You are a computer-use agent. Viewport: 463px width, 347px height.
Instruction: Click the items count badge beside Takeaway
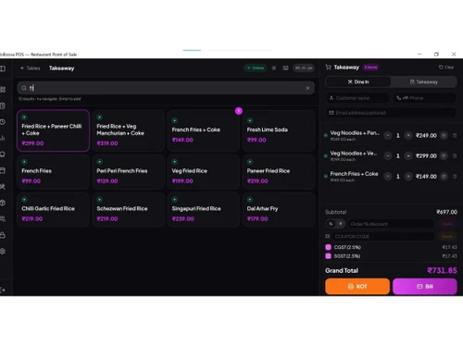click(x=370, y=68)
